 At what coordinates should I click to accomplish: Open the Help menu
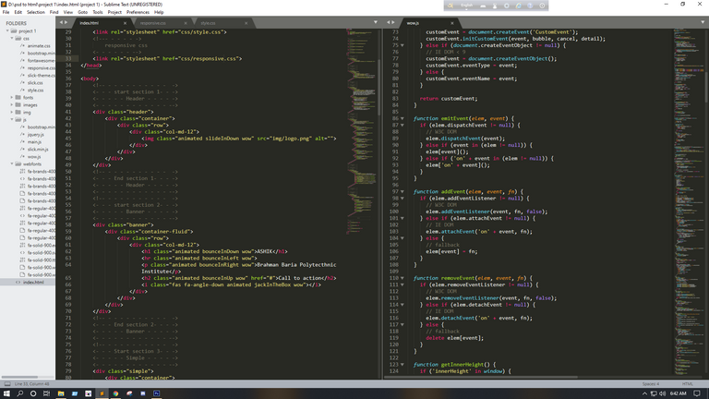click(x=159, y=12)
